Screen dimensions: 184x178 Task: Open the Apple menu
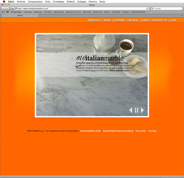click(x=4, y=2)
